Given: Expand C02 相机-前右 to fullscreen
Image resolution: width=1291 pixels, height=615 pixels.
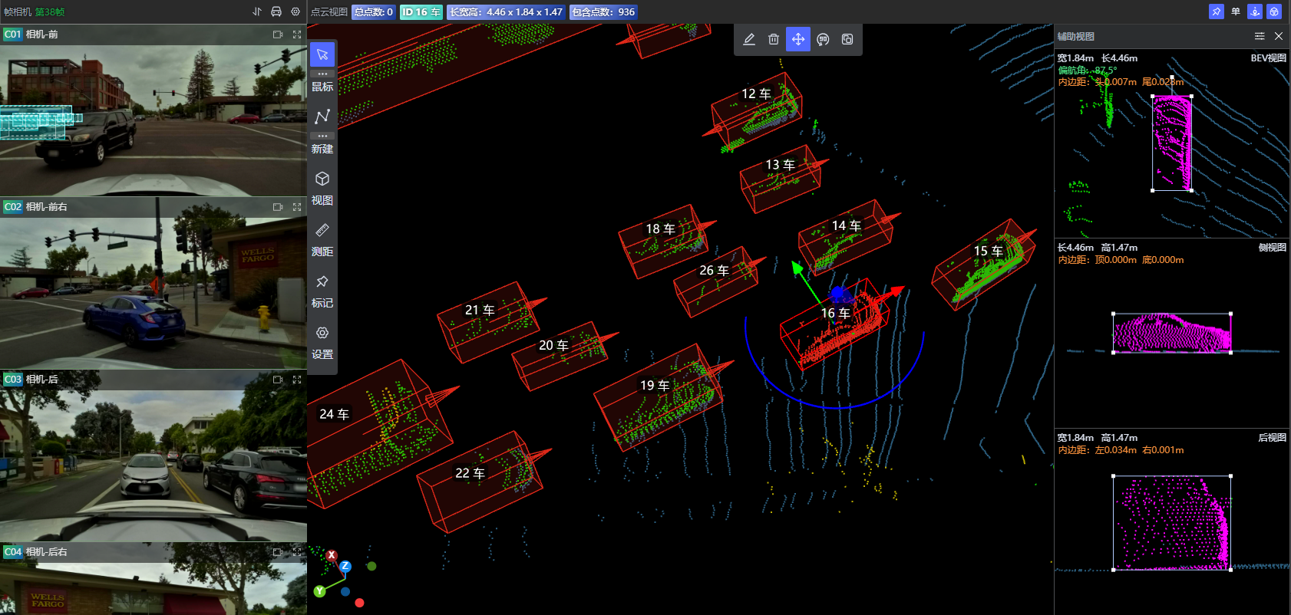Looking at the screenshot, I should pyautogui.click(x=297, y=207).
